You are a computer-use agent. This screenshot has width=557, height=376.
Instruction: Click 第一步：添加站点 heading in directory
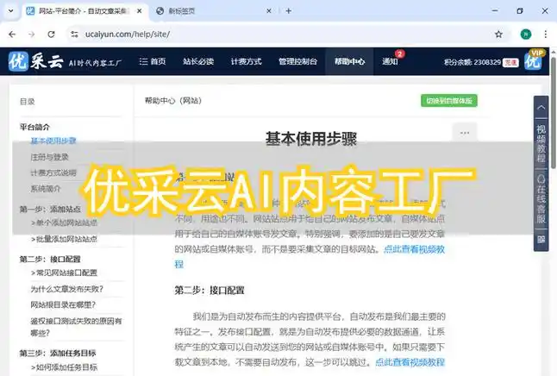[x=50, y=209]
